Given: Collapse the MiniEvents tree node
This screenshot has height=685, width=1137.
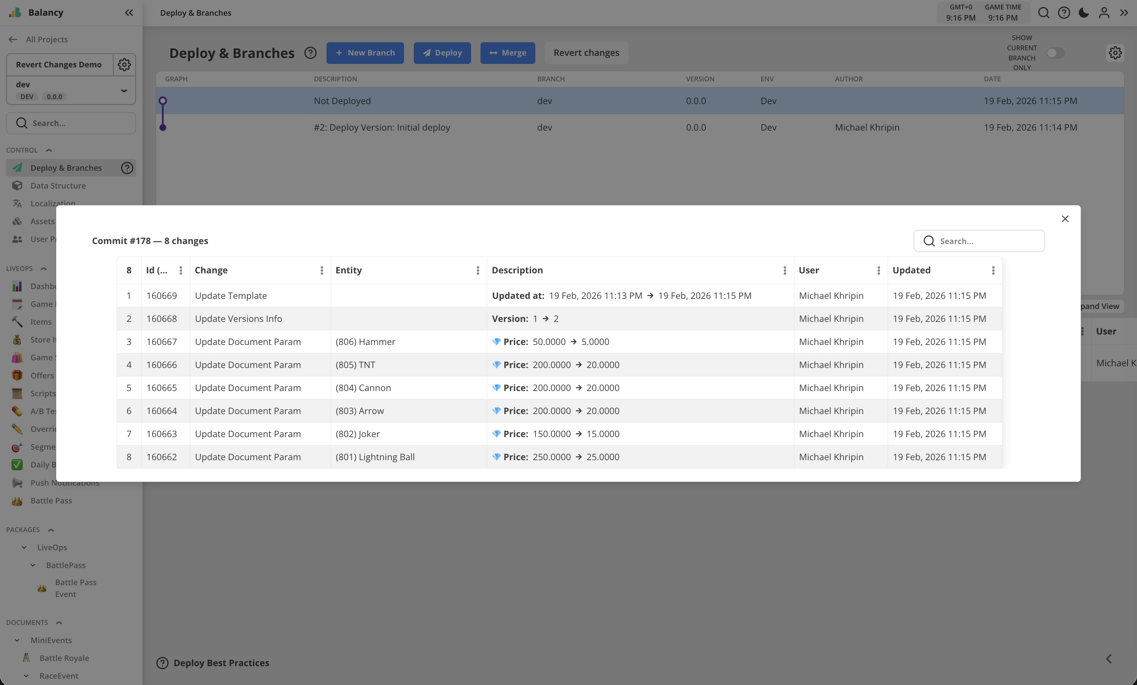Looking at the screenshot, I should (x=17, y=640).
